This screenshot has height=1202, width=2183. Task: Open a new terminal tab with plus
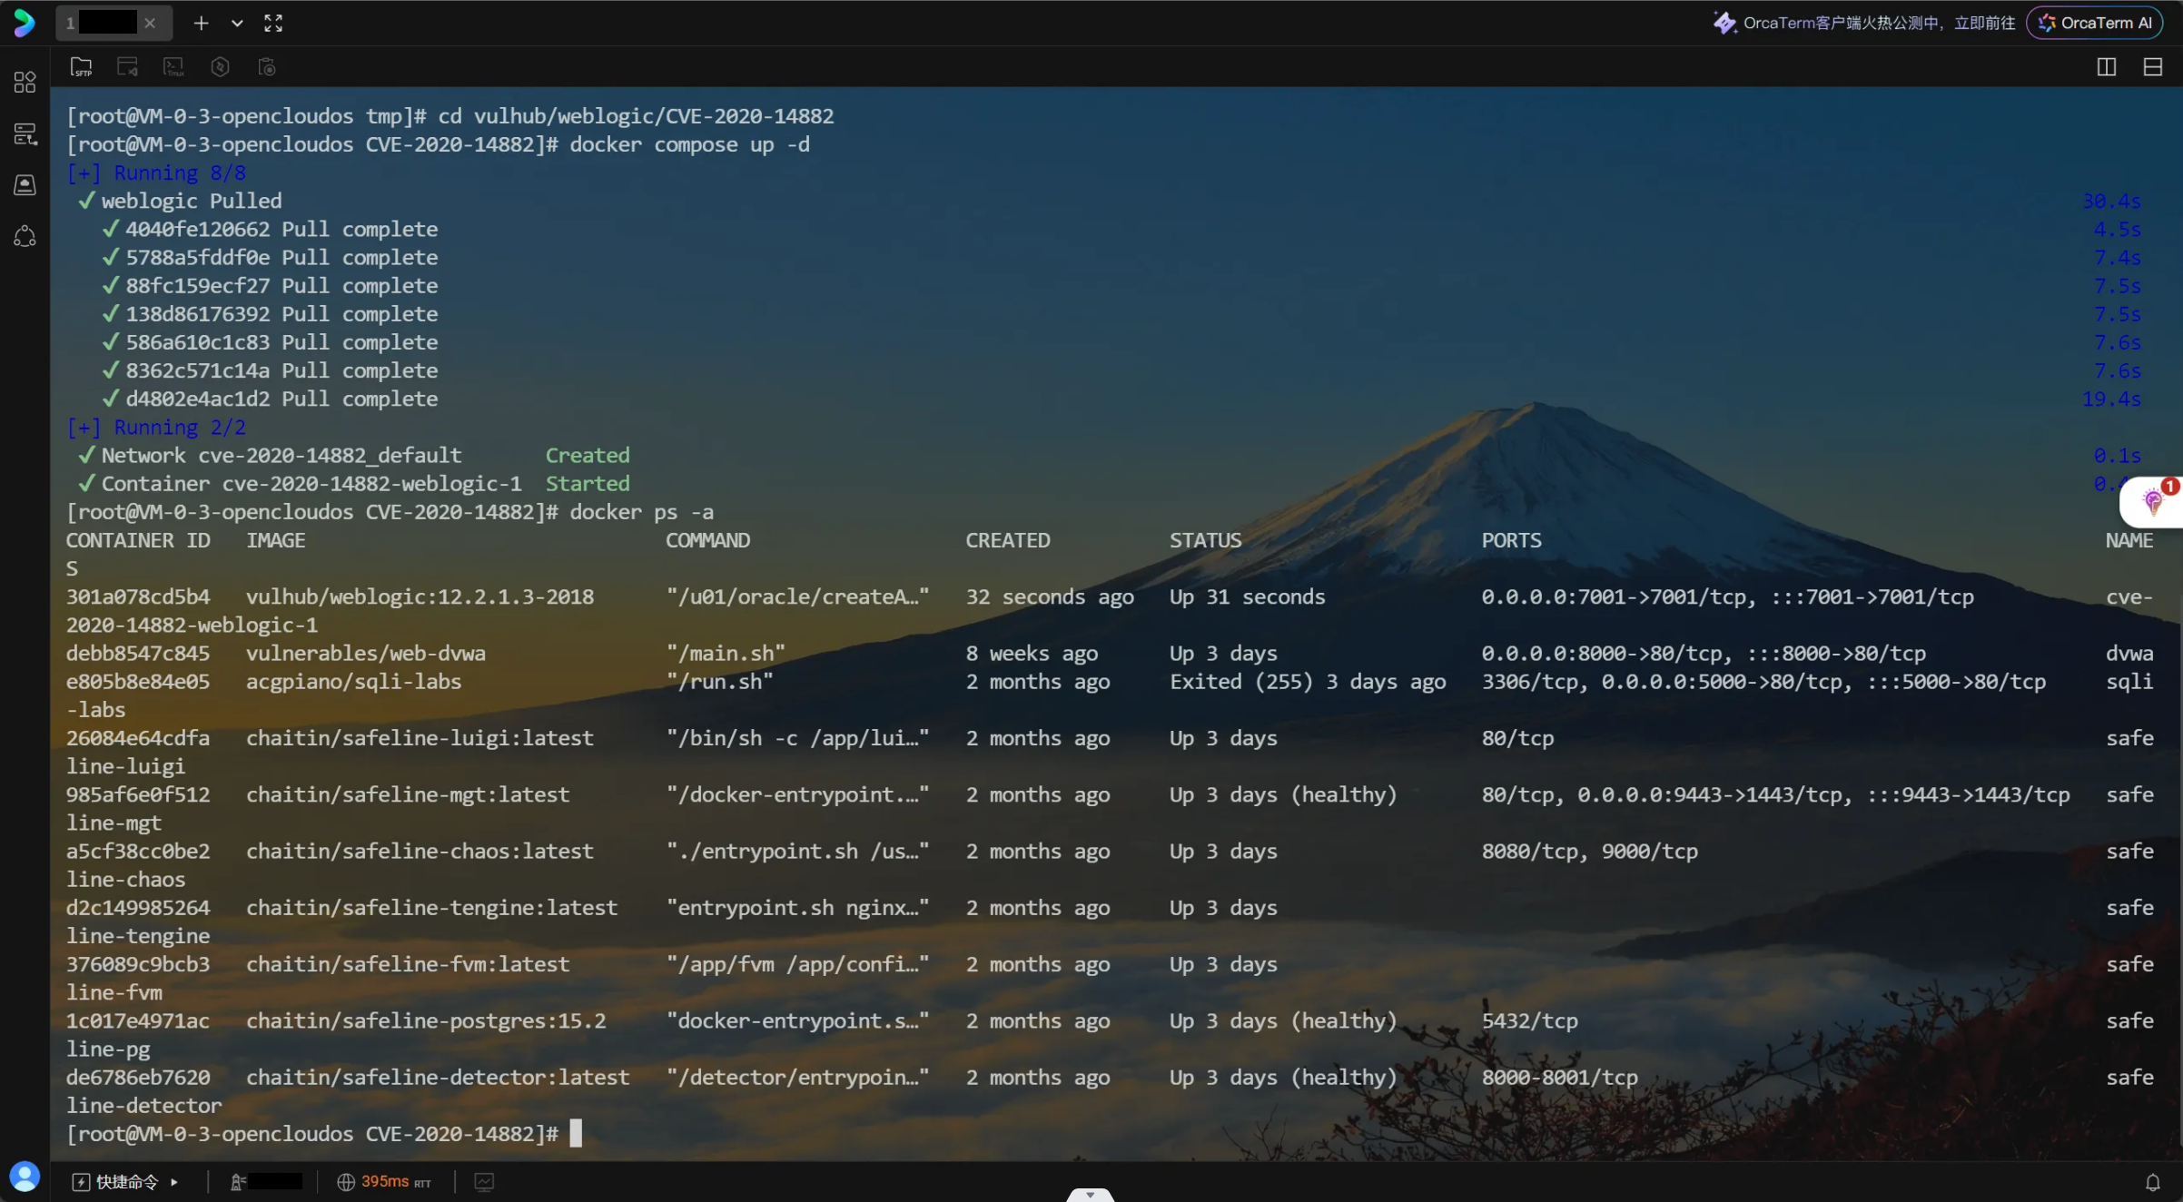point(202,23)
